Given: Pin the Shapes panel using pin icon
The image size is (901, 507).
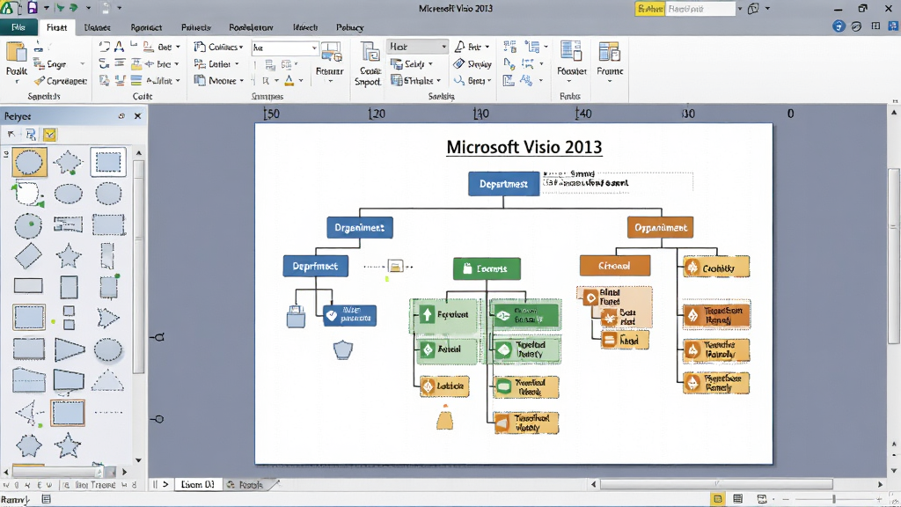Looking at the screenshot, I should pos(121,116).
